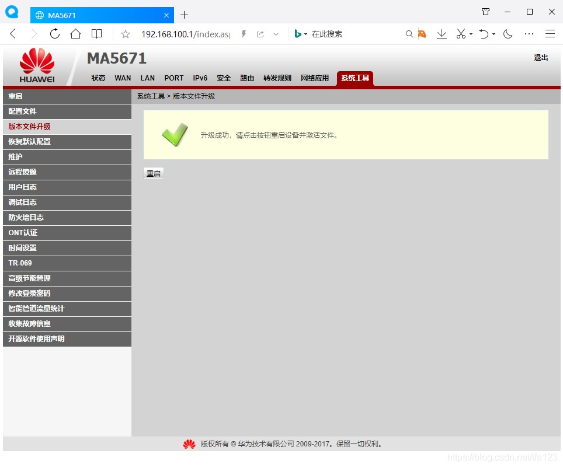This screenshot has width=563, height=468.
Task: Open the browser hamburger menu
Action: (x=550, y=34)
